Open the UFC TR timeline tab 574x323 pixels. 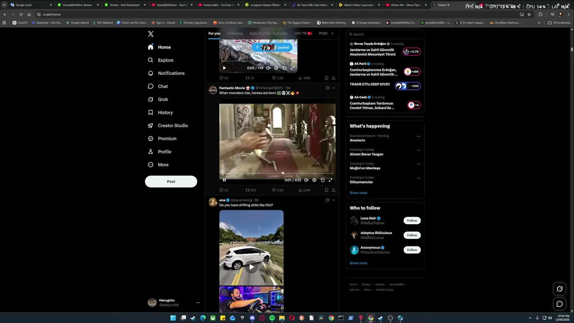[303, 34]
